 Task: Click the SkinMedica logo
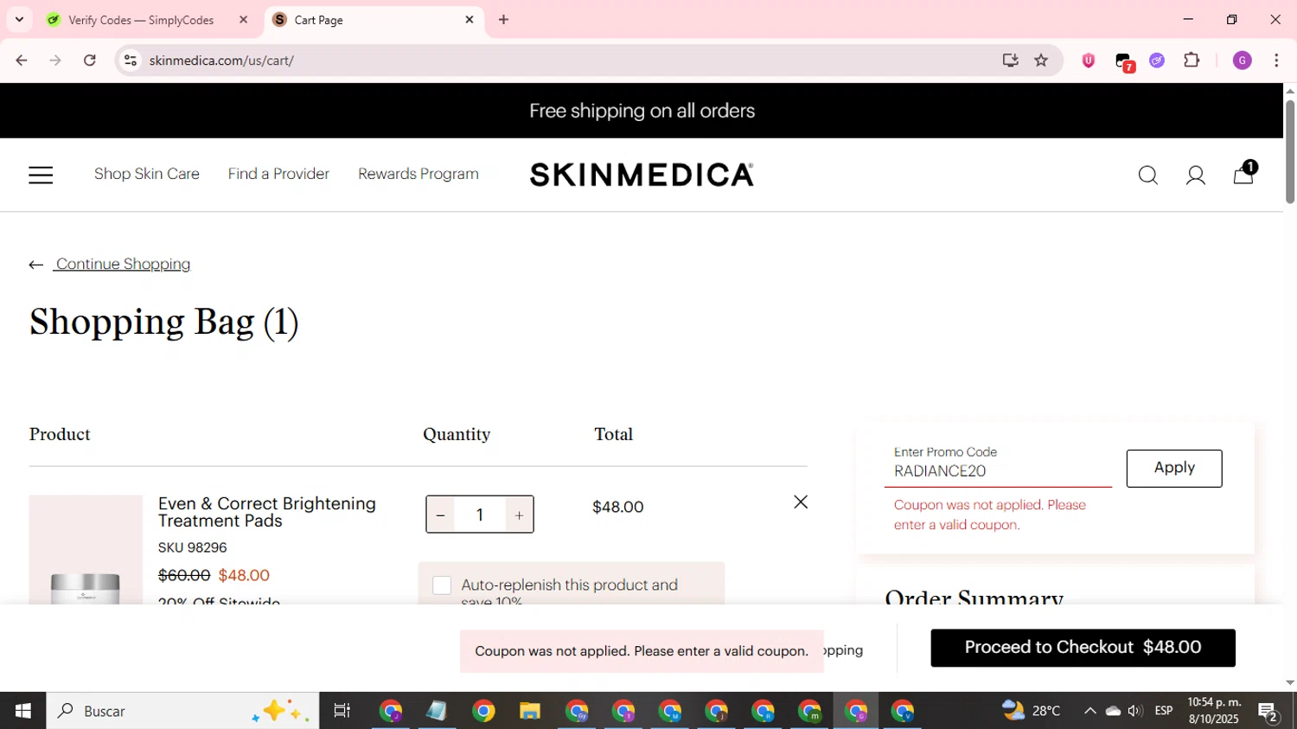pos(642,175)
